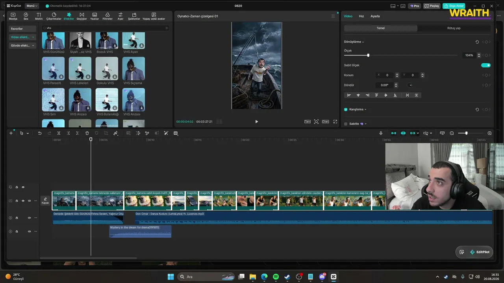Adjust the Ölçek scale slider handle

tap(368, 55)
